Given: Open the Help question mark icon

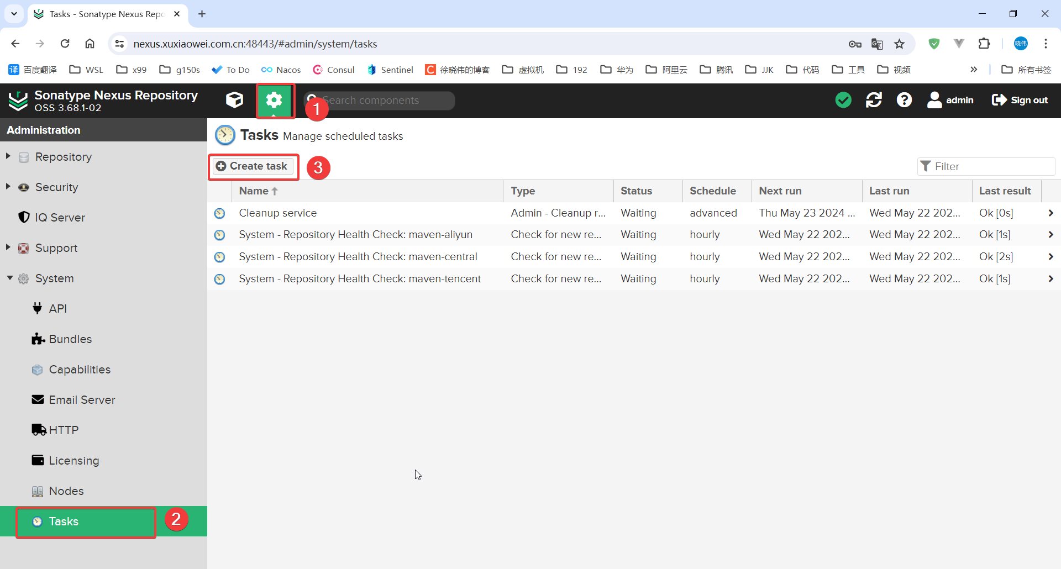Looking at the screenshot, I should (x=904, y=100).
